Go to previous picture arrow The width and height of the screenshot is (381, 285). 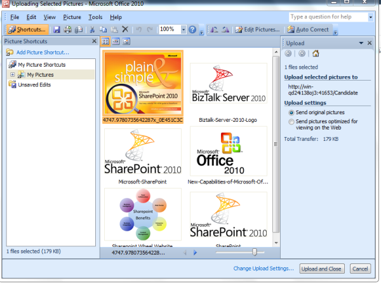click(x=185, y=253)
